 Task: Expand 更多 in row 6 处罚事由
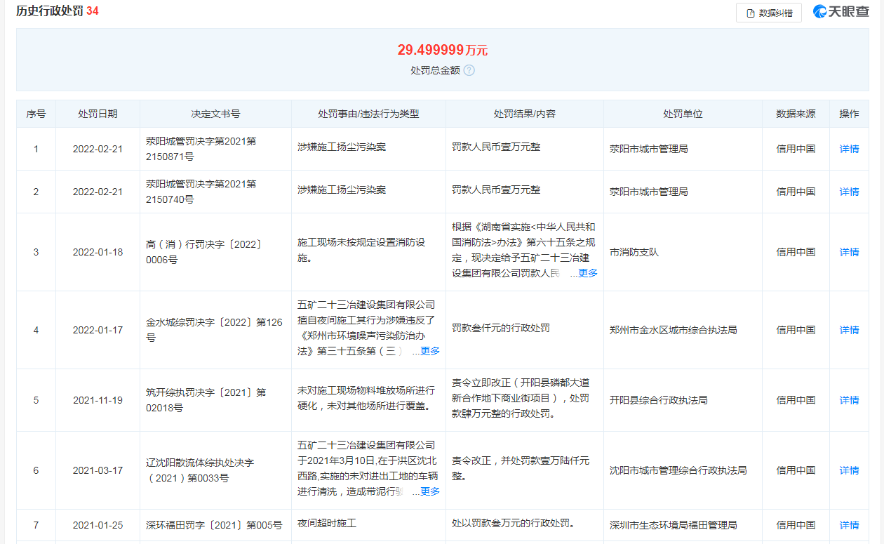tap(430, 491)
